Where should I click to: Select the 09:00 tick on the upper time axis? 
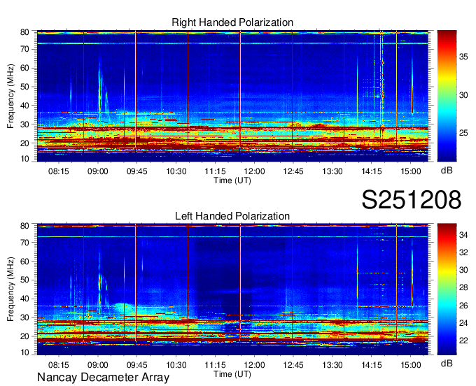pyautogui.click(x=97, y=171)
